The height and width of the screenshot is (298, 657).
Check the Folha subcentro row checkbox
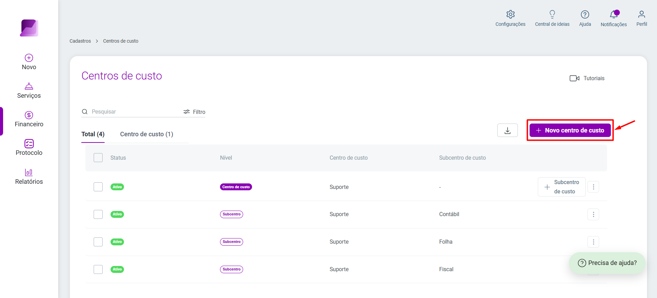click(x=98, y=242)
